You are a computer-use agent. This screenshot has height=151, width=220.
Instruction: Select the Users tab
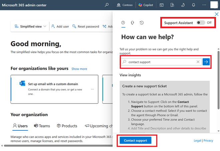point(20,126)
